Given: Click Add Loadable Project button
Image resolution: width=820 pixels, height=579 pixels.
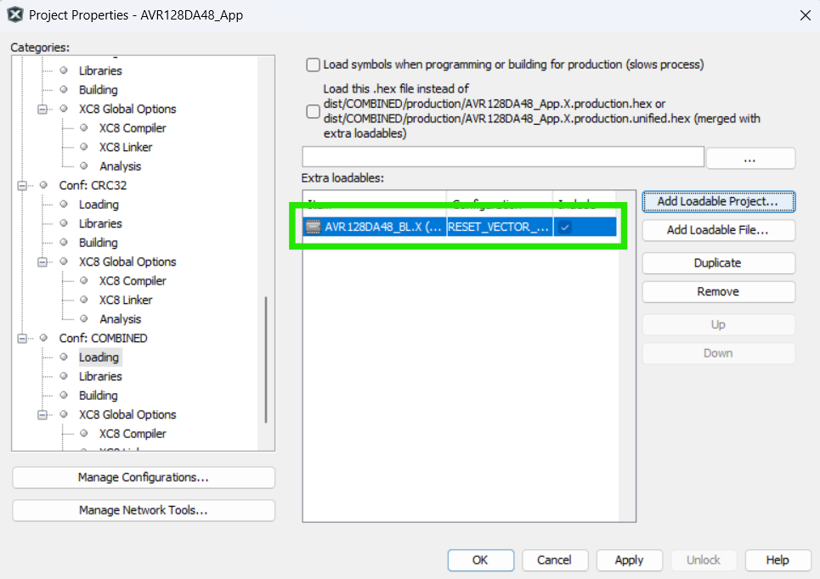Looking at the screenshot, I should (x=718, y=201).
